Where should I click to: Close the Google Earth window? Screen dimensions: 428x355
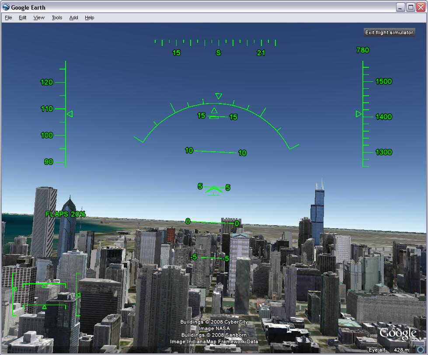click(421, 7)
